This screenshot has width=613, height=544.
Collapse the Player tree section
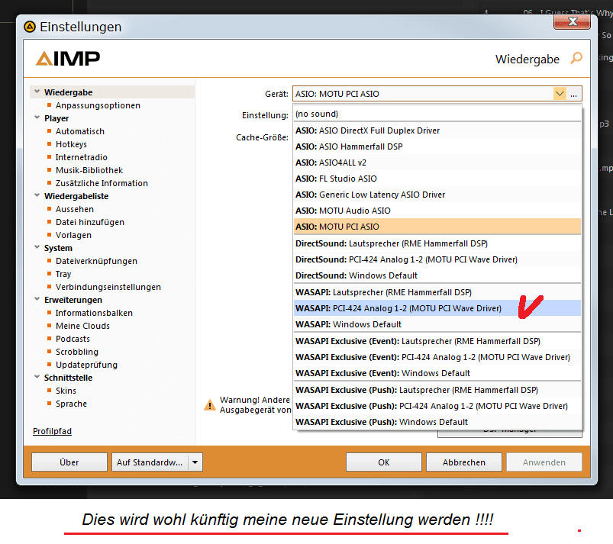coord(37,117)
